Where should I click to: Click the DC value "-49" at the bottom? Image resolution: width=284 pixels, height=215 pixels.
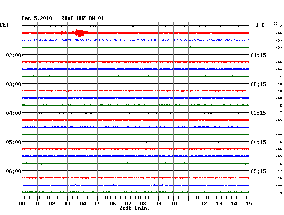tap(279, 193)
